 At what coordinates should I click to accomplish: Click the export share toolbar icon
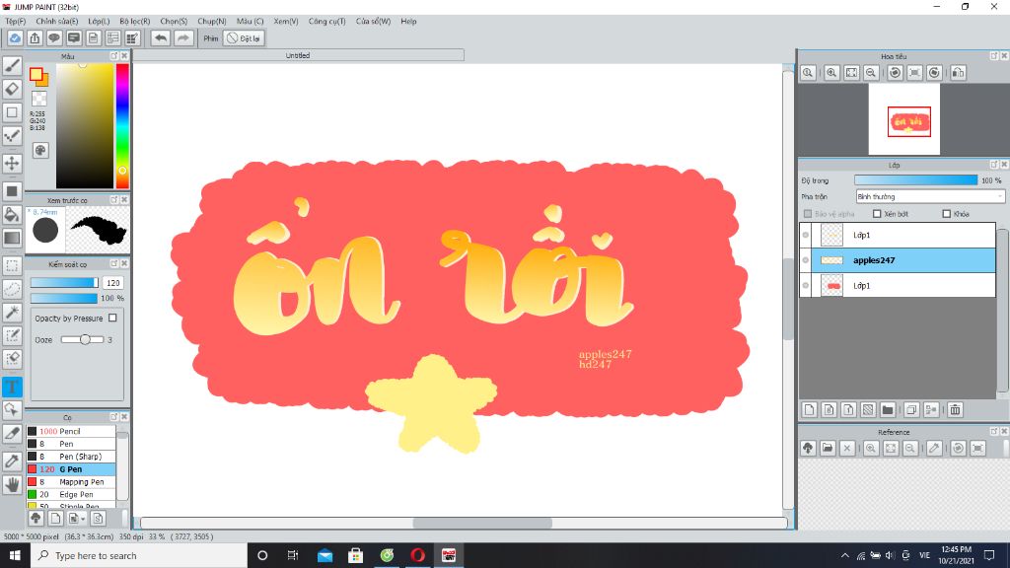(x=35, y=38)
